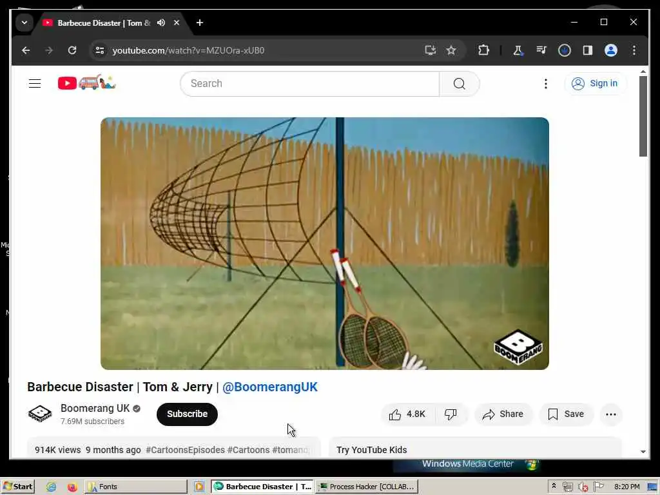
Task: Mute the Barbecue Disaster tab audio
Action: click(x=160, y=23)
